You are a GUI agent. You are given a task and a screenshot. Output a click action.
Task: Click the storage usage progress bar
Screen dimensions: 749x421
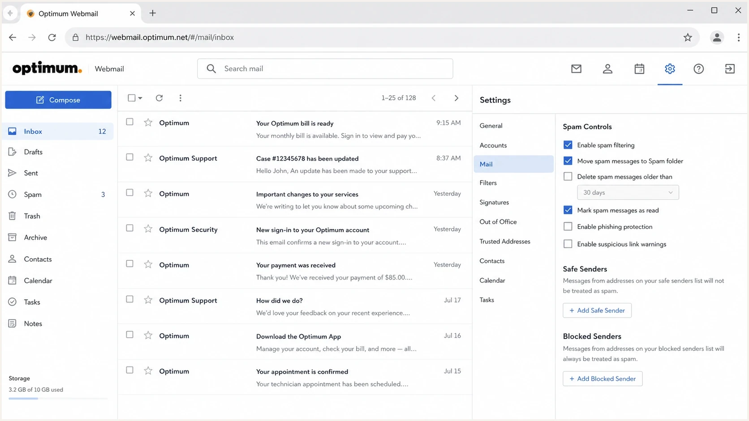tap(58, 398)
